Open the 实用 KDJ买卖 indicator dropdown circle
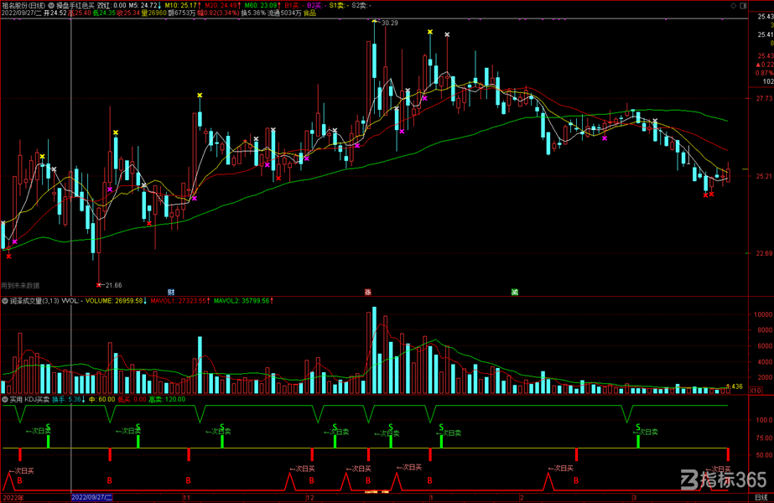774x503 pixels. pos(5,399)
